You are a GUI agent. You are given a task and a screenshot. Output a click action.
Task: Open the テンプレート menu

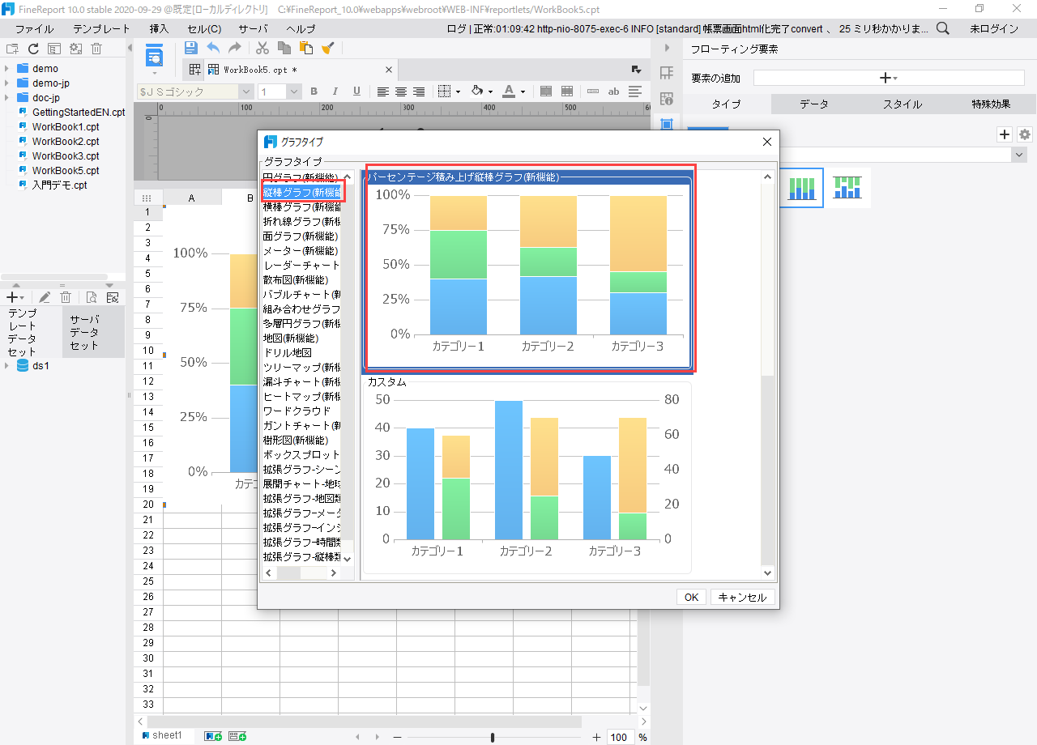(x=101, y=28)
